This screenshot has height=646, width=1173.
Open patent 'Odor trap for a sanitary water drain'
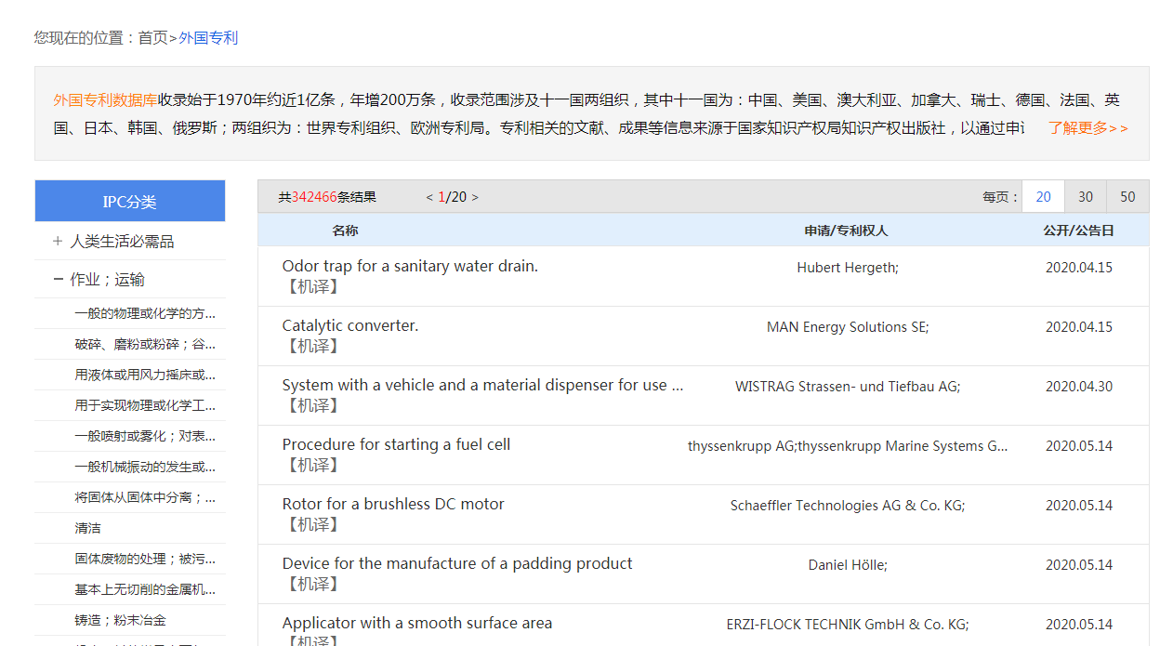[410, 266]
